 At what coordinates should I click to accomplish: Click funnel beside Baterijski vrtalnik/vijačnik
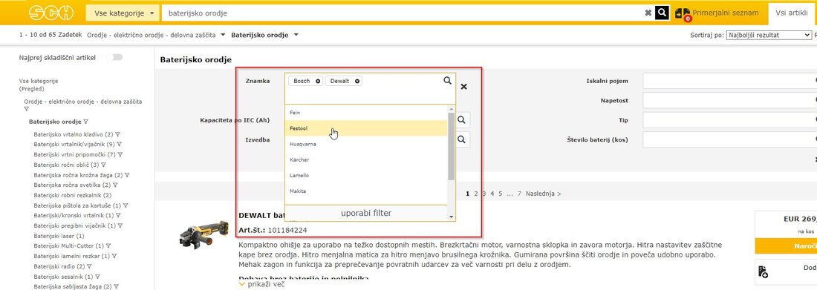point(119,144)
